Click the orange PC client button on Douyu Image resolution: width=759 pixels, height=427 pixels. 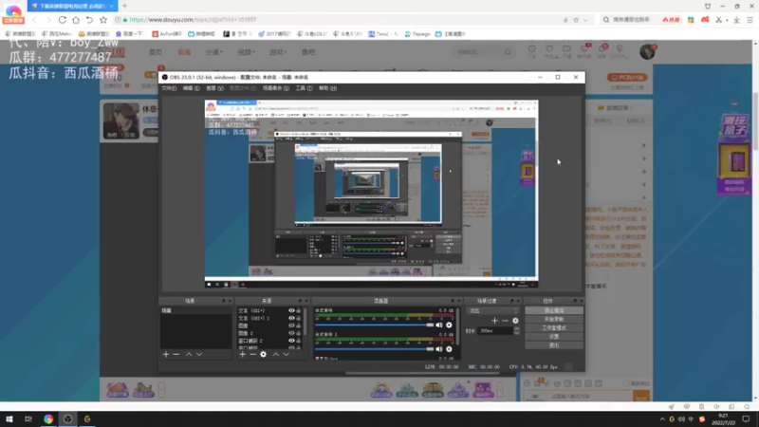(627, 78)
